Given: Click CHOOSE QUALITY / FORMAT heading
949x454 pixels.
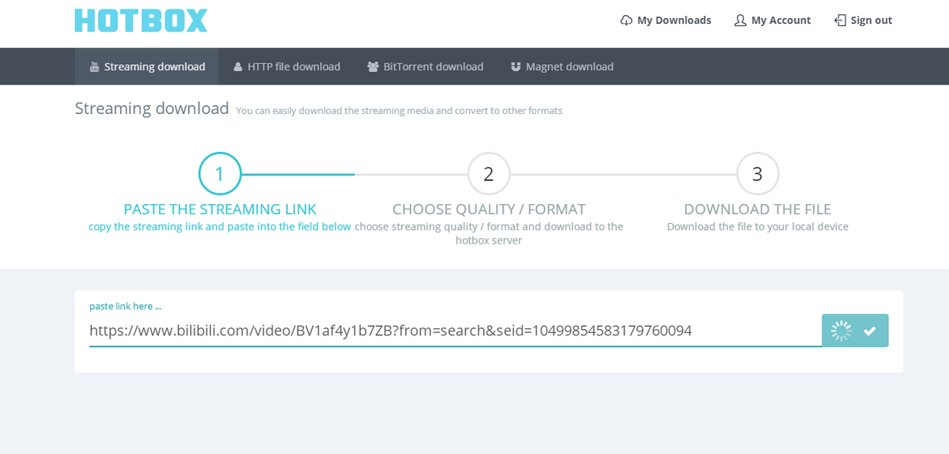Looking at the screenshot, I should 489,209.
